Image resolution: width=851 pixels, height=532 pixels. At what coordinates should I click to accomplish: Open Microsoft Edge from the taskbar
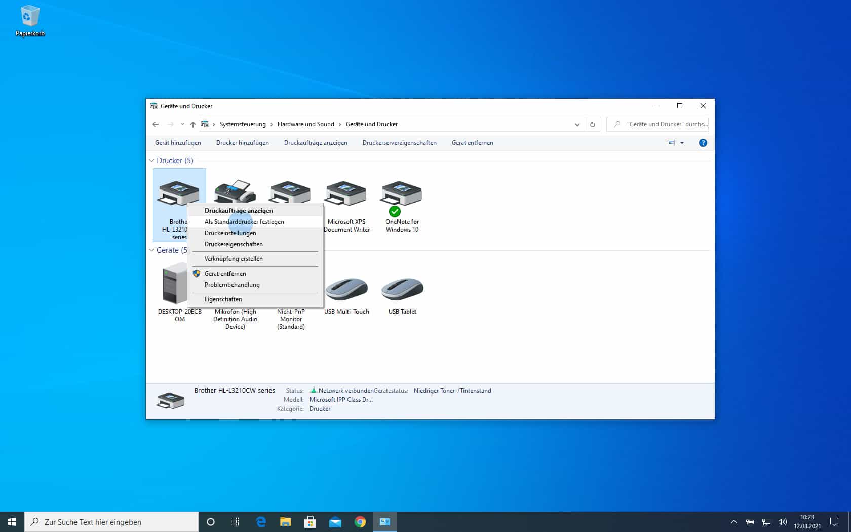261,522
